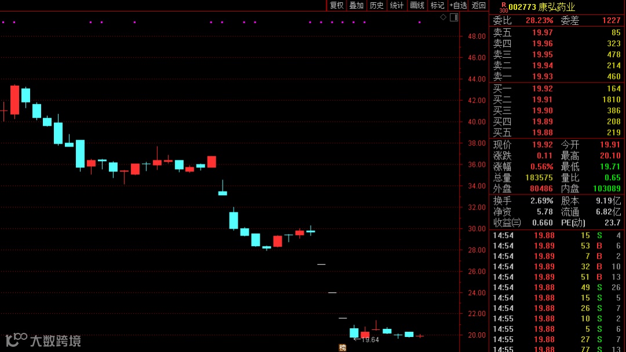The height and width of the screenshot is (352, 626).
Task: Click the diamond icon above the chart
Action: (443, 17)
